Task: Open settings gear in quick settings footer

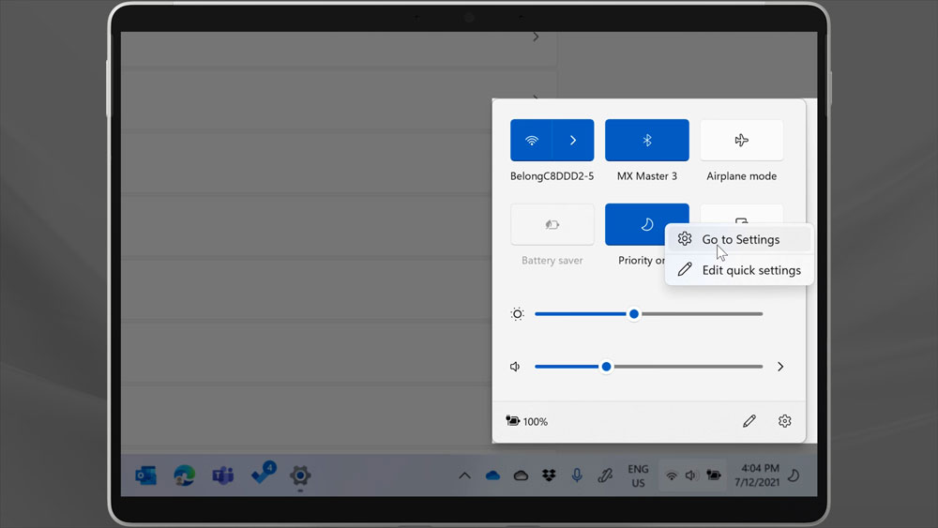Action: click(x=785, y=422)
